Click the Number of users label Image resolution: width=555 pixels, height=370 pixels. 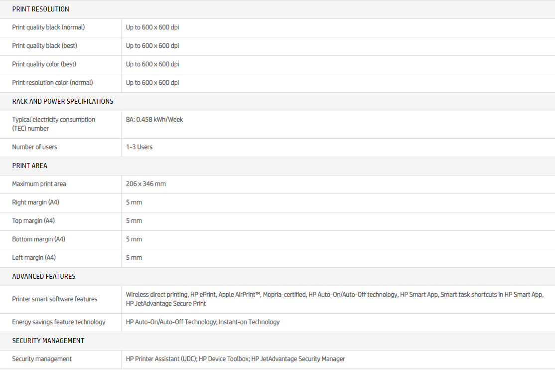[x=34, y=147]
